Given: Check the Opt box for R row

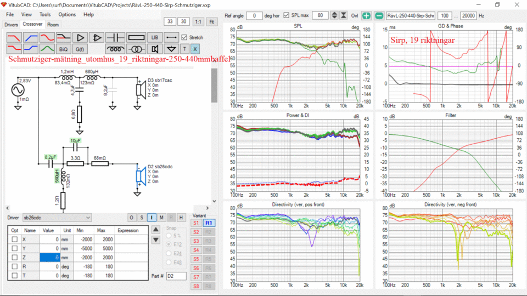Looking at the screenshot, I should [14, 266].
